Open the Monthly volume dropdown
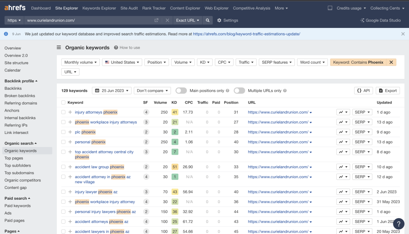 point(80,62)
